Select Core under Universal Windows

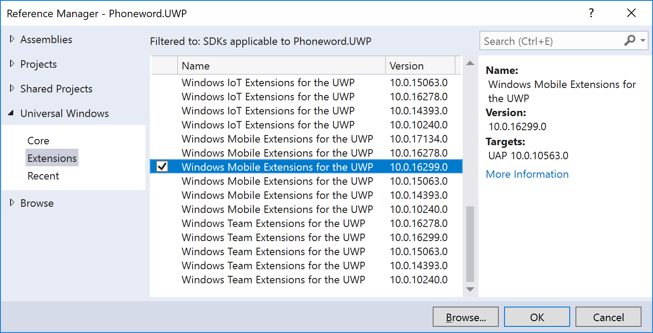click(38, 141)
